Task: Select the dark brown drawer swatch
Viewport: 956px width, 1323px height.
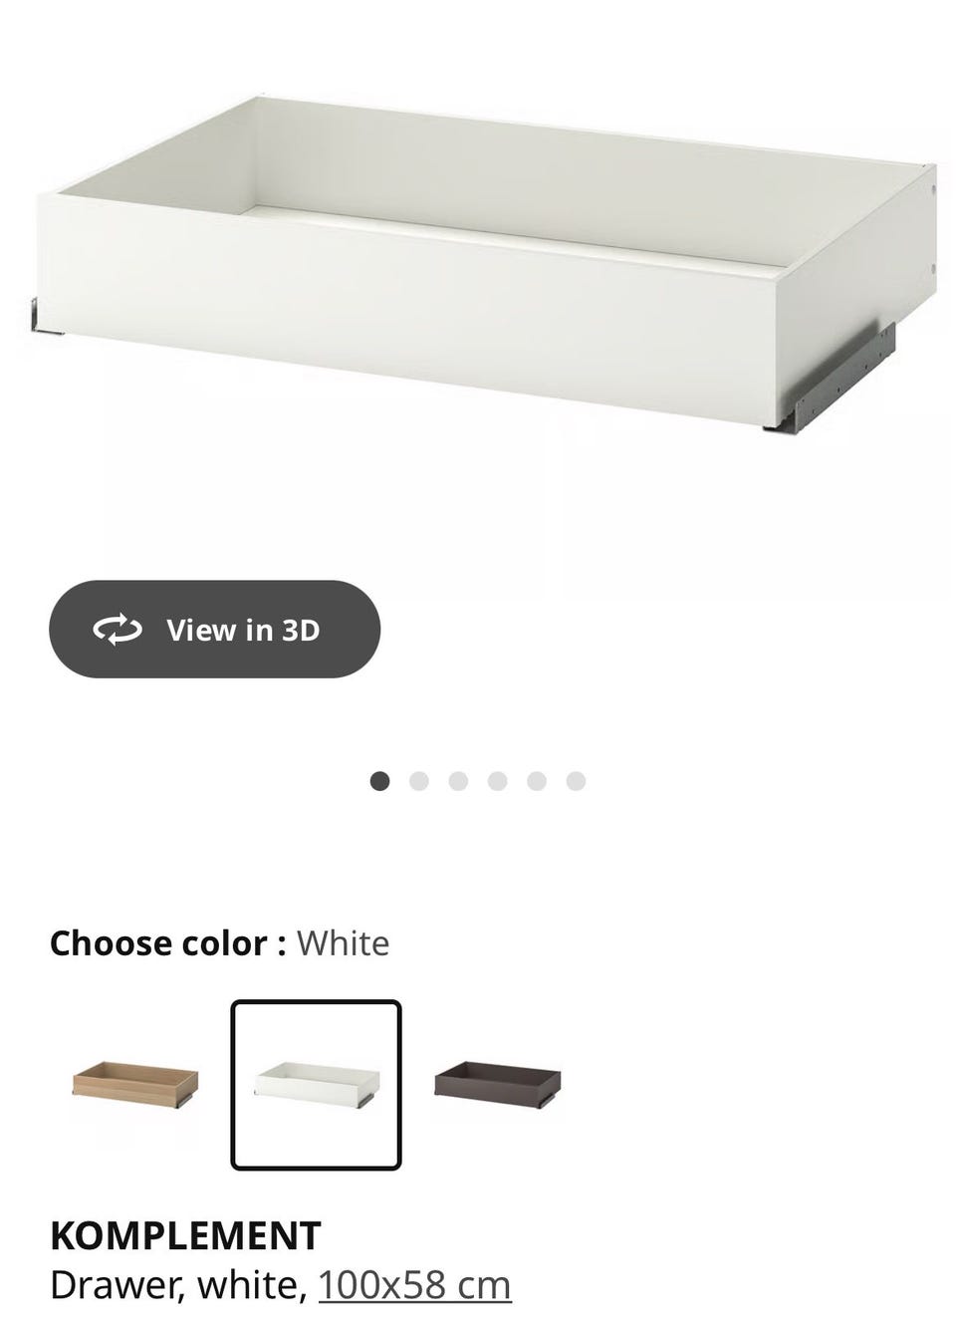Action: click(x=498, y=1084)
